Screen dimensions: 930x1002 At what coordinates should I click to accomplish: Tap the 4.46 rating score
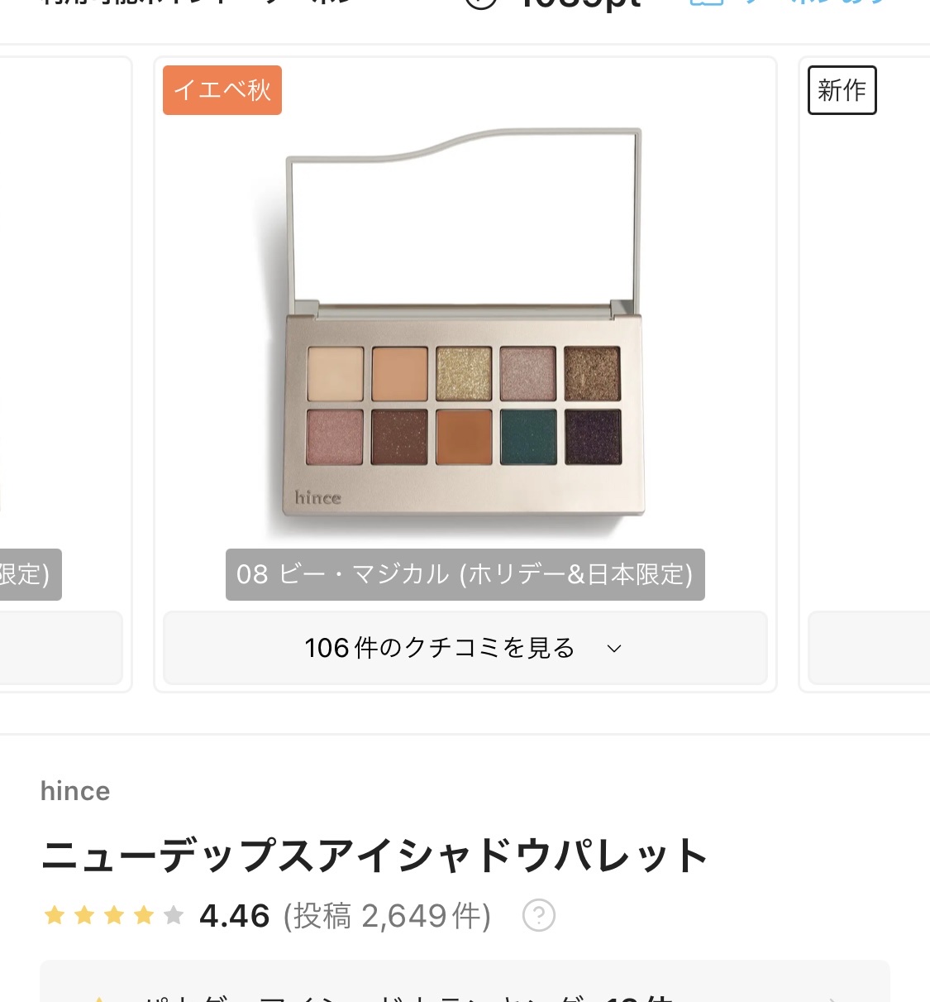click(x=235, y=916)
